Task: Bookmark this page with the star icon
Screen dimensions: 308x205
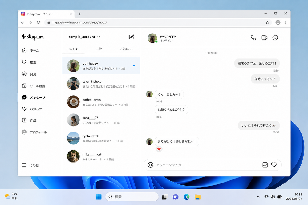Action: click(267, 22)
